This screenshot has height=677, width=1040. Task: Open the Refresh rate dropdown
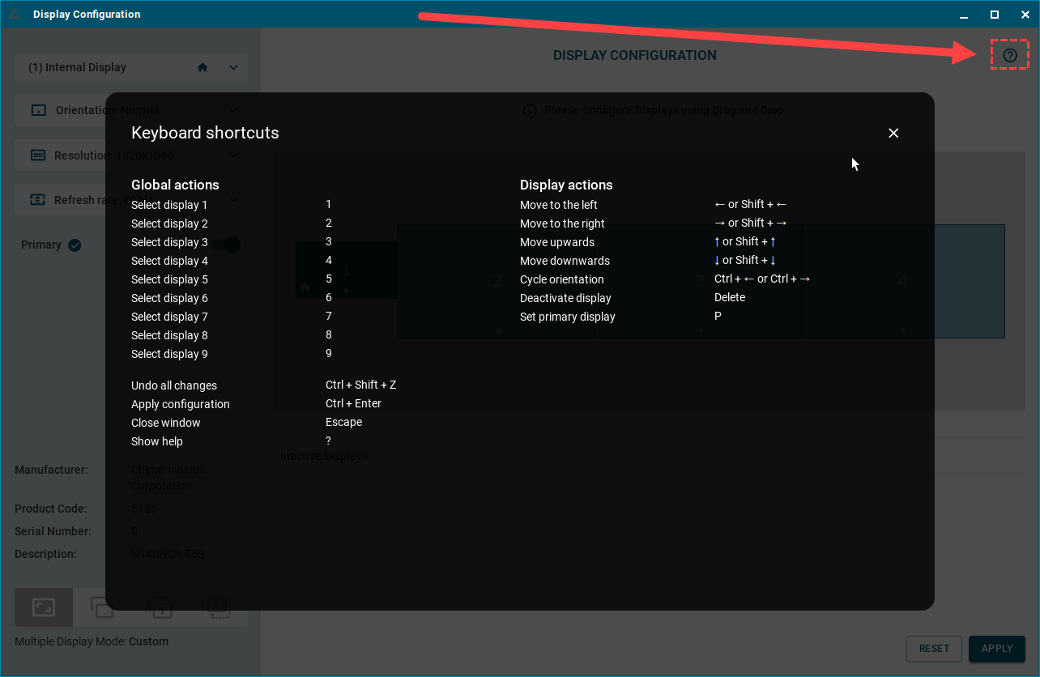coord(233,200)
